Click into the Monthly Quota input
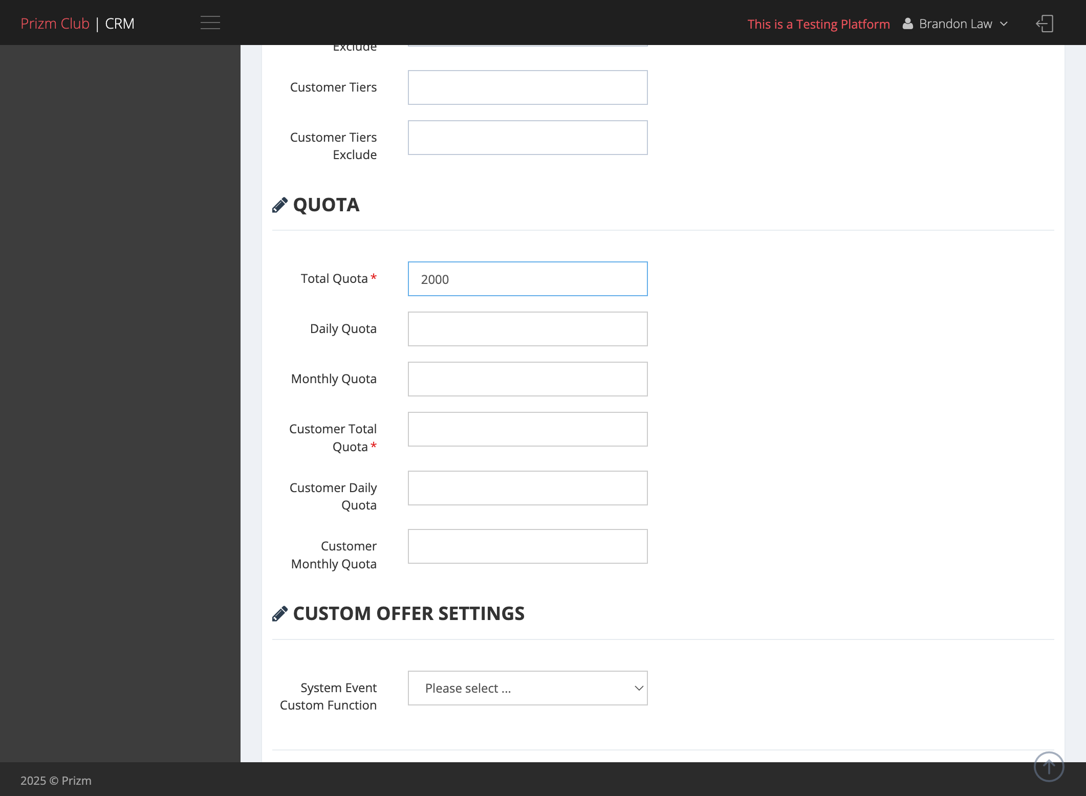The width and height of the screenshot is (1086, 796). (528, 379)
